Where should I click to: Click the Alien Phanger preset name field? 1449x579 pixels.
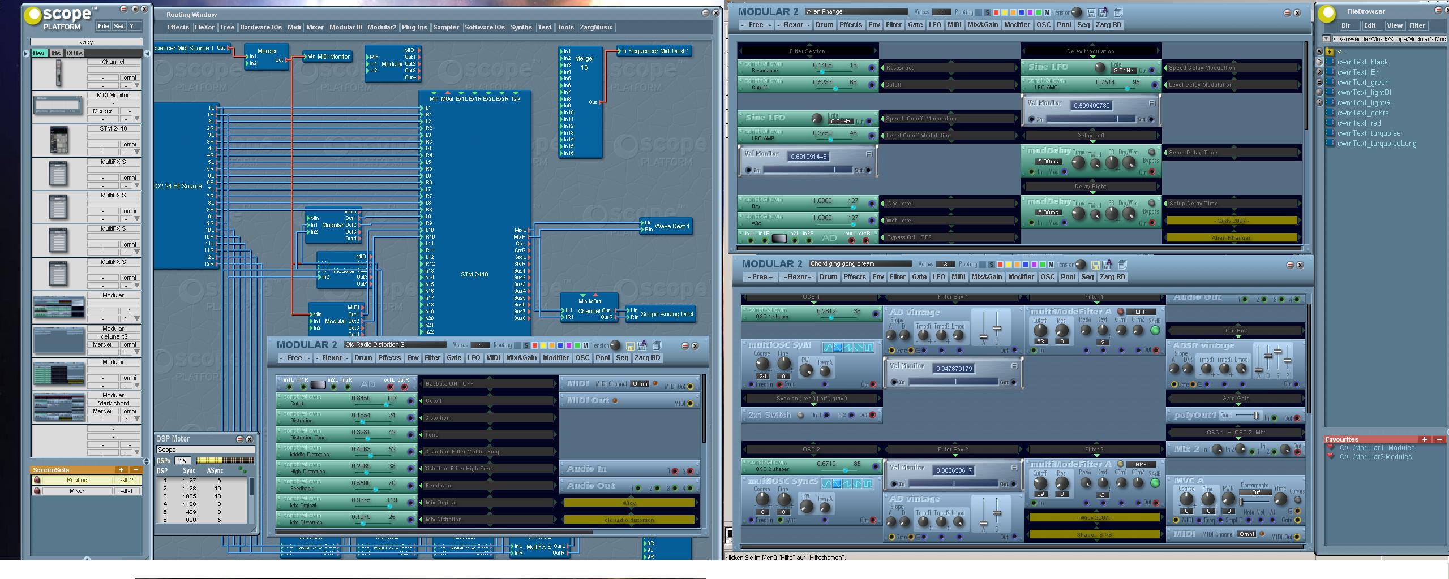point(856,11)
